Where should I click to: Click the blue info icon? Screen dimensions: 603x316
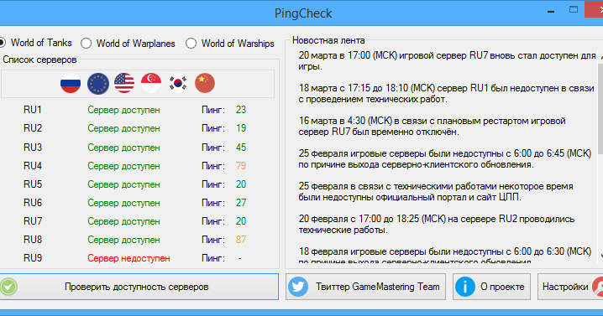[465, 287]
